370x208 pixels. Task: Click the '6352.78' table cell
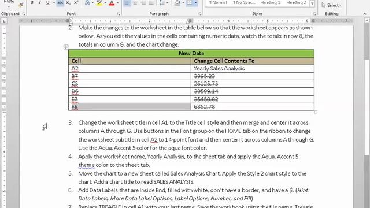pos(253,107)
